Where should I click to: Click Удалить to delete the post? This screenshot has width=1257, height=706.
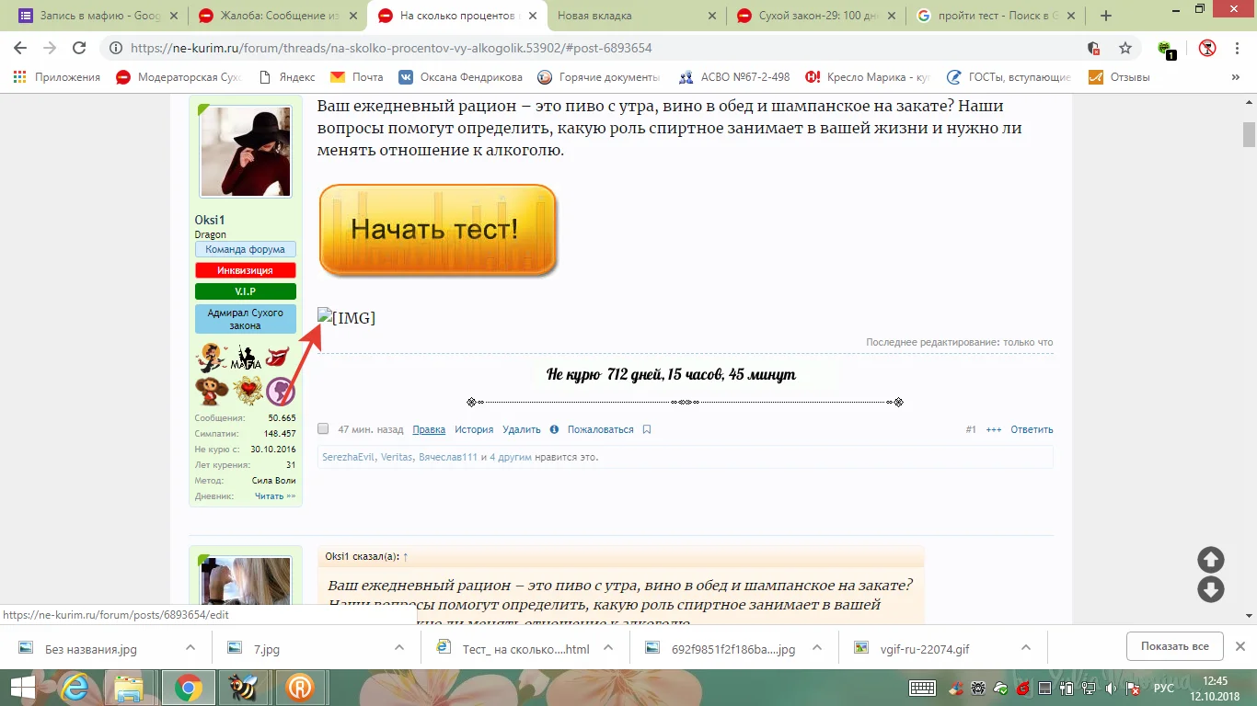[x=522, y=429]
